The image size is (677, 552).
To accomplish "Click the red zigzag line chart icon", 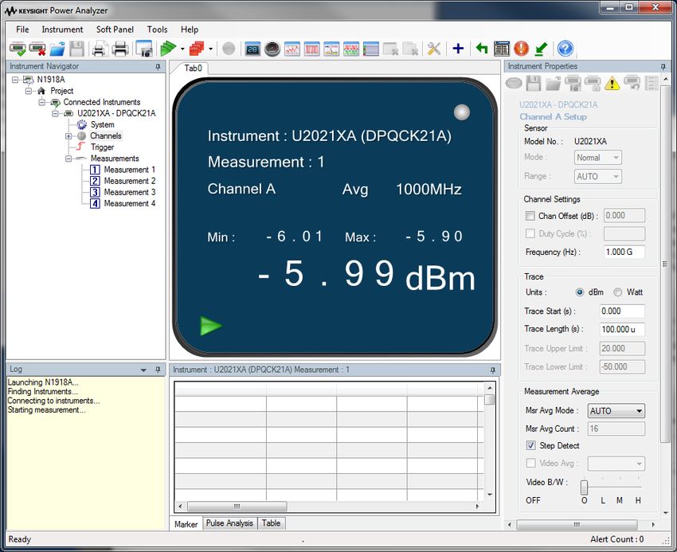I will click(x=292, y=49).
